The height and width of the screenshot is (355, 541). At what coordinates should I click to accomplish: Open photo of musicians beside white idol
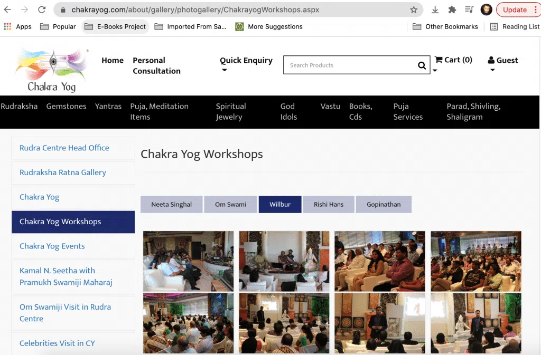click(x=284, y=261)
